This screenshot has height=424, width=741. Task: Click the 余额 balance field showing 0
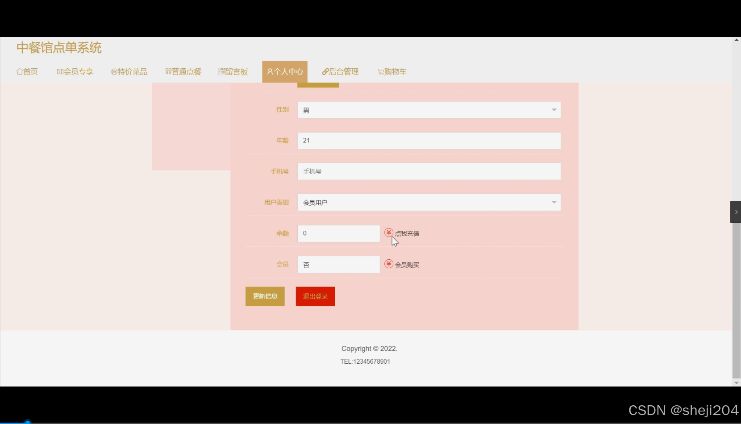(338, 233)
